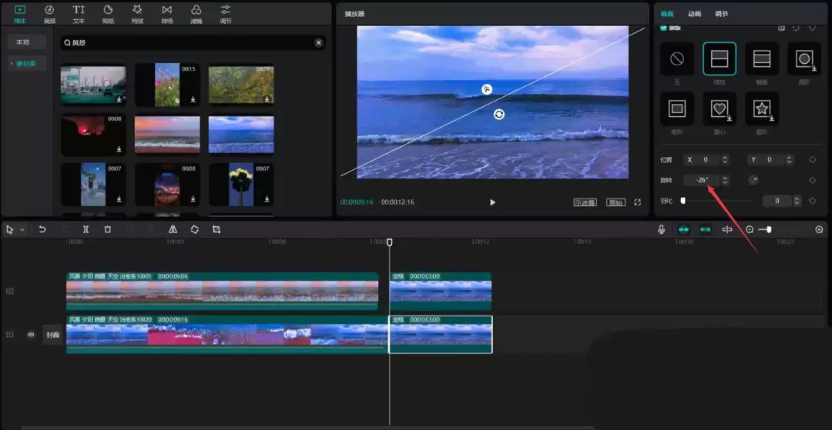Switch to the 动画 animation tab
Image resolution: width=832 pixels, height=430 pixels.
694,14
